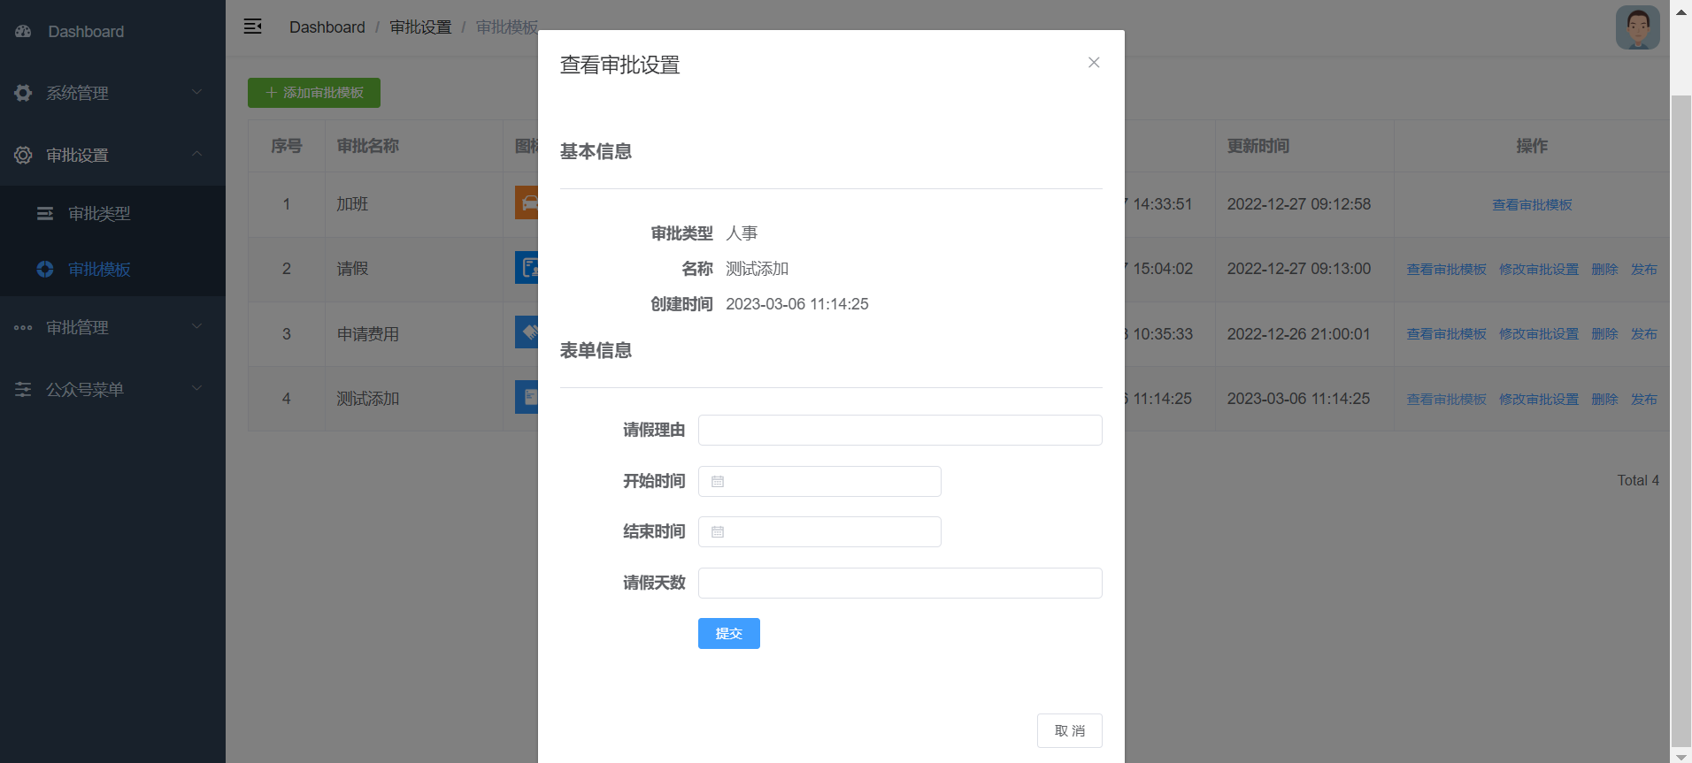This screenshot has width=1692, height=763.
Task: Click 修改审批设置 in 请假 row
Action: [1539, 269]
